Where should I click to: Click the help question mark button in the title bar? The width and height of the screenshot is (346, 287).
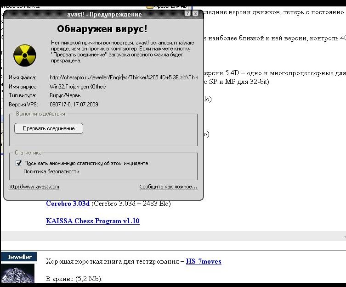pyautogui.click(x=187, y=14)
